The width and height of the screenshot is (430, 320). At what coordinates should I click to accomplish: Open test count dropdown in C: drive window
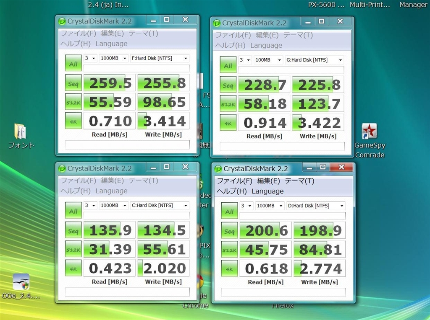[90, 205]
